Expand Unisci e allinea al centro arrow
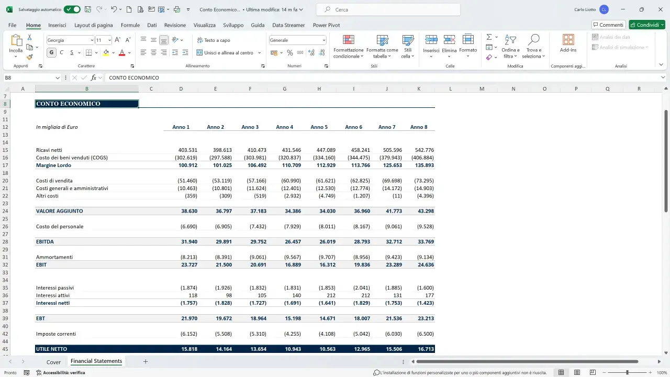This screenshot has height=377, width=670. [x=259, y=52]
